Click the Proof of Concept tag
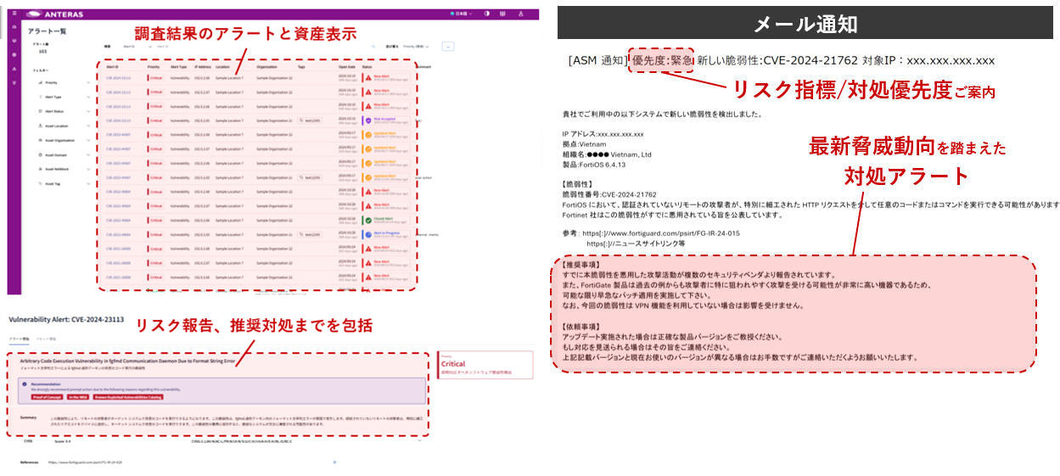Screen dimensions: 1060x476 click(48, 396)
